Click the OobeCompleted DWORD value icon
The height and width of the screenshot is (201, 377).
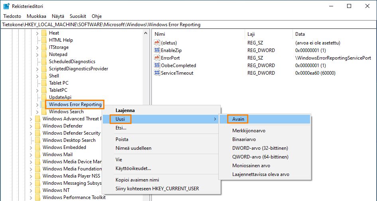coord(157,66)
